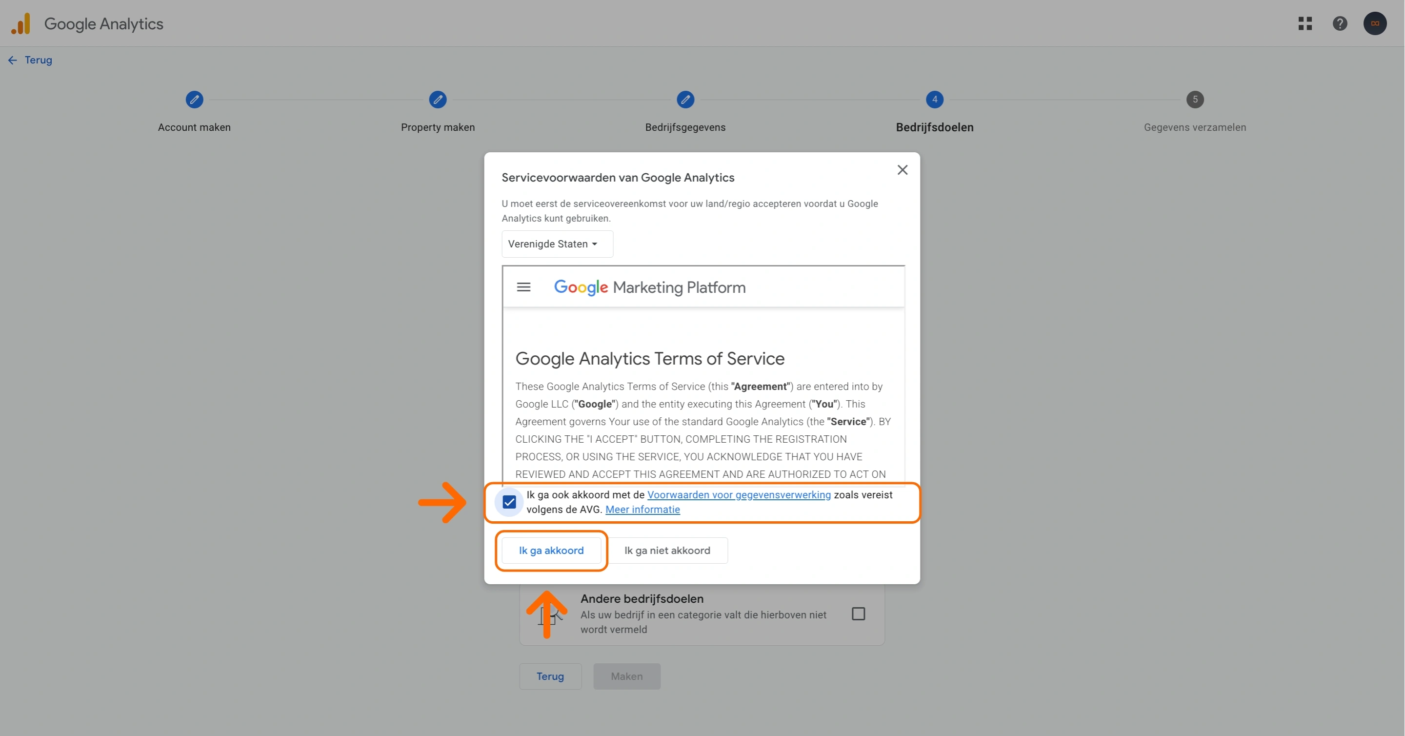Open Voorwaarden voor gegevensverwerking link

pyautogui.click(x=739, y=494)
